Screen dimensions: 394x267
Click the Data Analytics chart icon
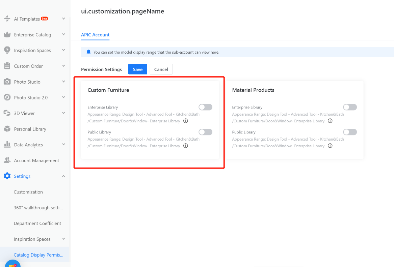click(7, 145)
